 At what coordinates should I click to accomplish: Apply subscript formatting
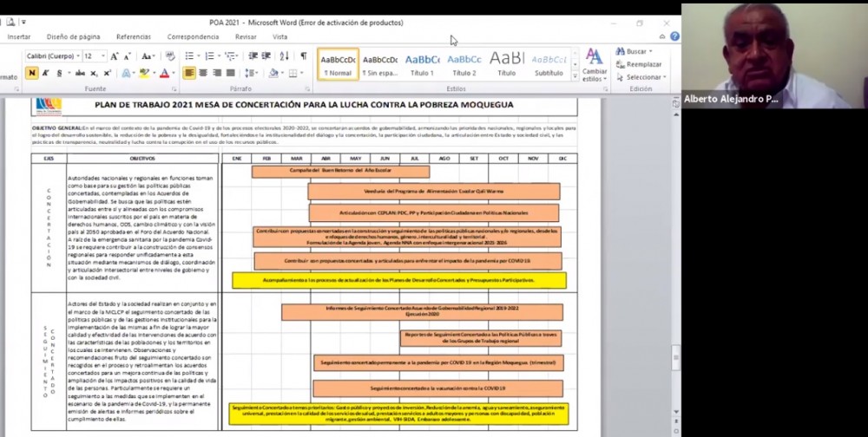91,74
